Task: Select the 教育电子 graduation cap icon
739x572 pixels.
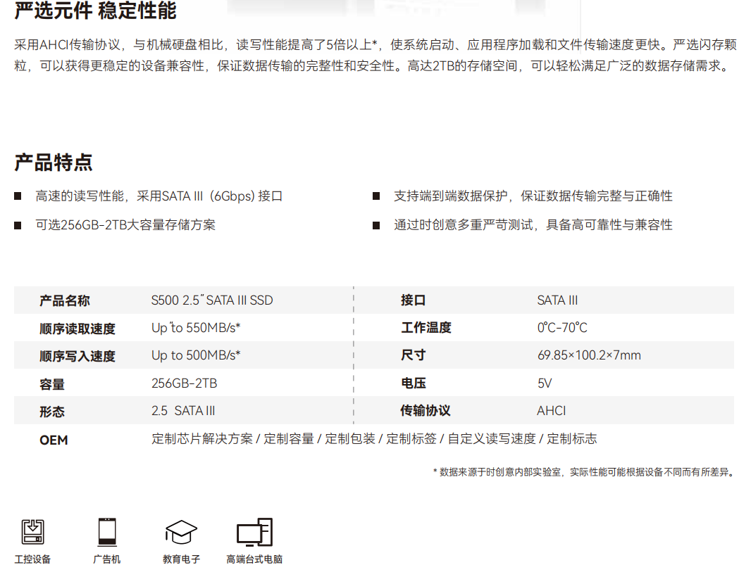Action: pyautogui.click(x=181, y=533)
